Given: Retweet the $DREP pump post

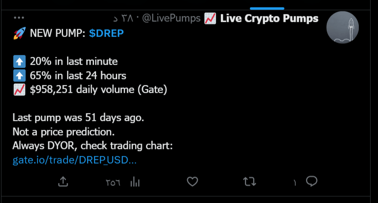Looking at the screenshot, I should (249, 181).
